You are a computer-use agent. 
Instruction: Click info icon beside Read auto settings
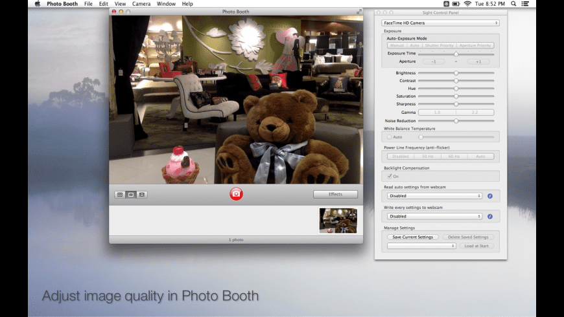pyautogui.click(x=489, y=196)
